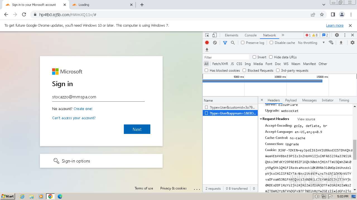Check the Blocked Requests checkbox
This screenshot has height=200, width=357.
click(x=244, y=70)
